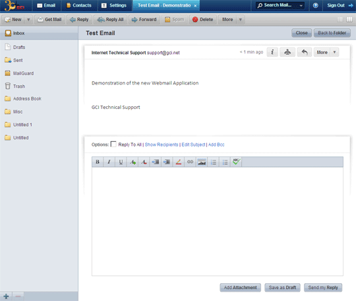The height and width of the screenshot is (301, 356).
Task: Click the Close button
Action: pos(301,33)
